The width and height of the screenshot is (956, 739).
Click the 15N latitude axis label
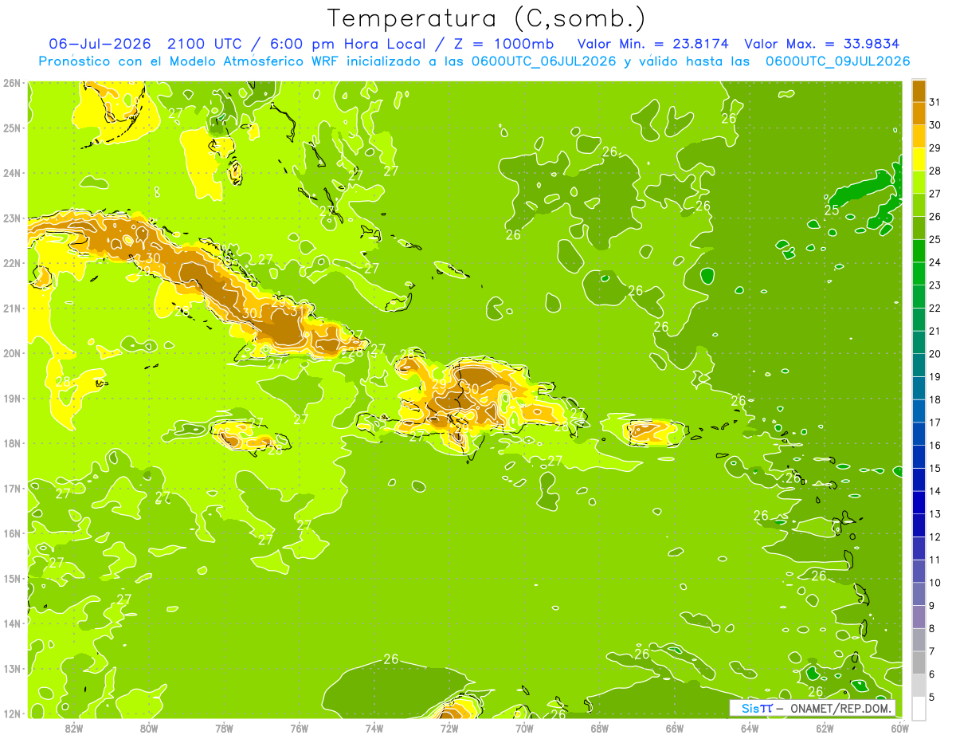pyautogui.click(x=11, y=578)
